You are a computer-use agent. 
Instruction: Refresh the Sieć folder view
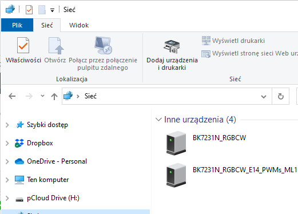click(x=280, y=96)
